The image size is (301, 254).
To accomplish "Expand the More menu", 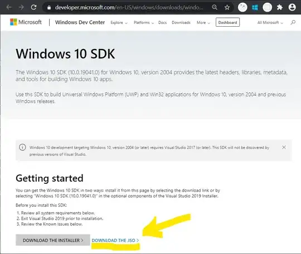I will pyautogui.click(x=203, y=23).
